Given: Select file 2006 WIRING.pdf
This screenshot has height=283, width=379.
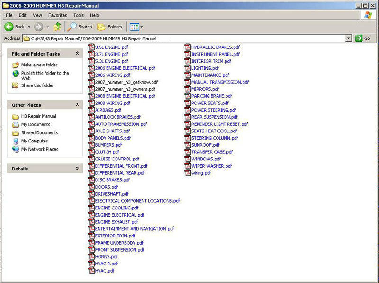Looking at the screenshot, I should pyautogui.click(x=113, y=75).
